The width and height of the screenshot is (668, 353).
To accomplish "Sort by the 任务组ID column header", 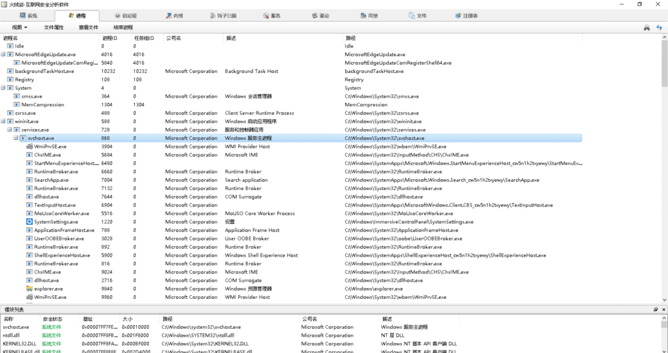I will 147,38.
